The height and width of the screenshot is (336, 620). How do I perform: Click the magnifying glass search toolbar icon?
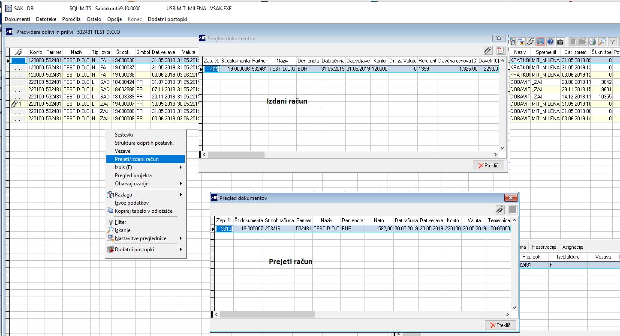click(x=602, y=42)
